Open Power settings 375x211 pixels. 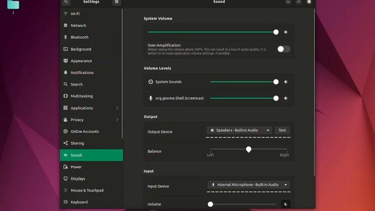point(91,166)
